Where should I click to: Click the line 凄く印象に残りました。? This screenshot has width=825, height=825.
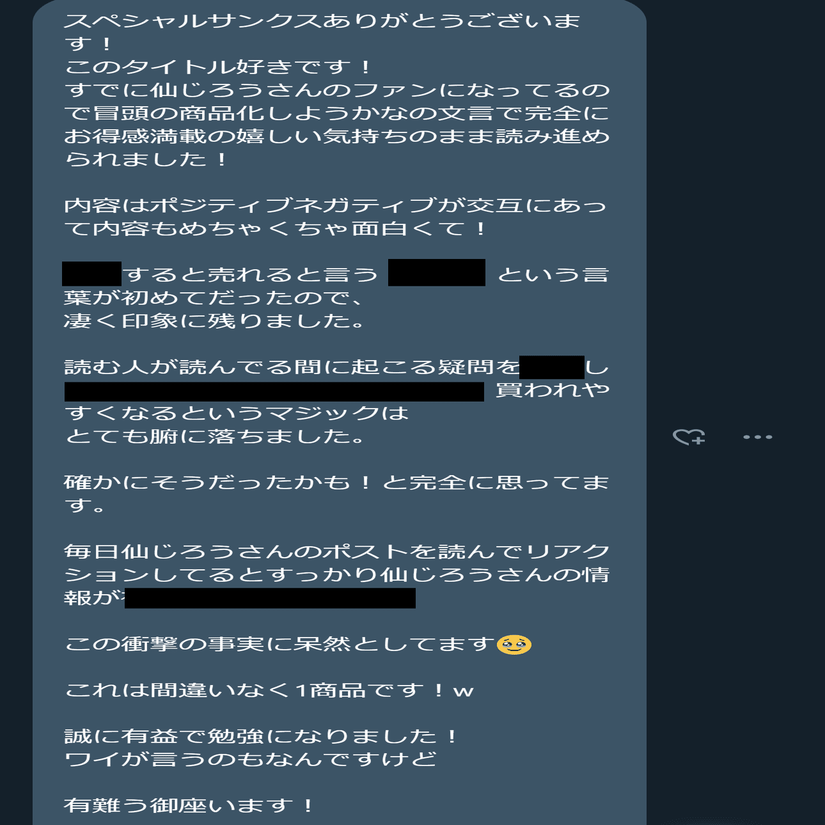click(216, 320)
